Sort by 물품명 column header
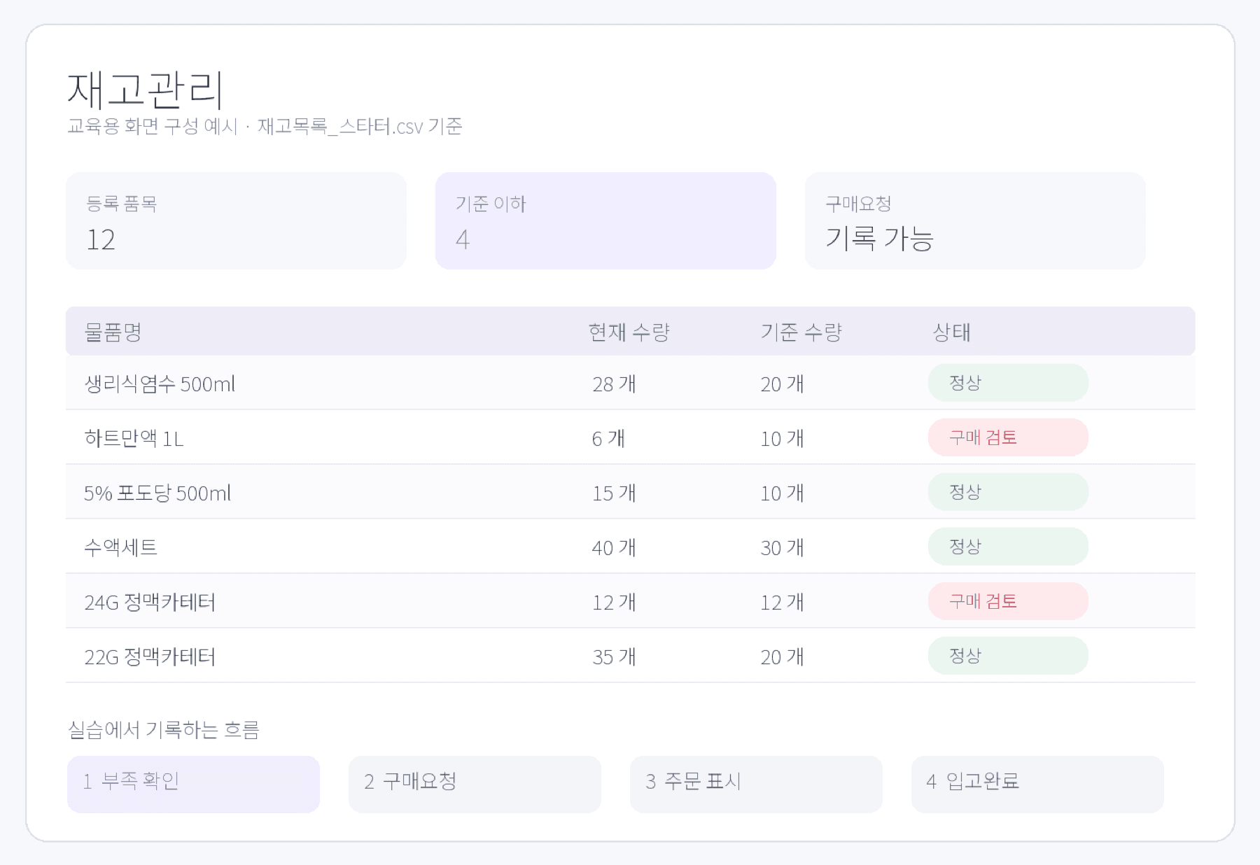The width and height of the screenshot is (1260, 865). [x=113, y=332]
